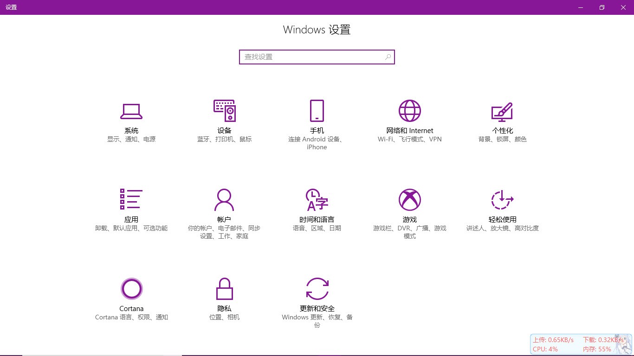
Task: Open the 应用 list icon
Action: pos(131,199)
